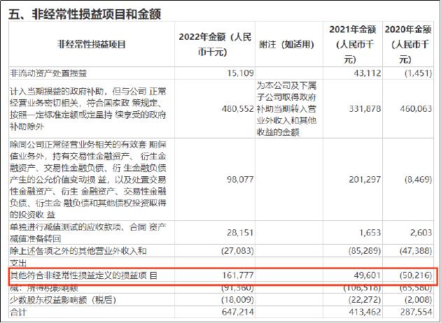Click the section title 五、非经常性损益项目和金额

pos(85,14)
